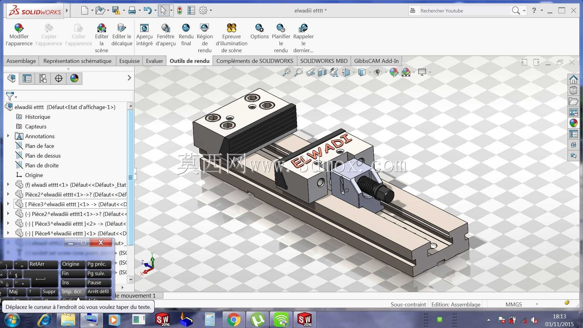Start Rendu final
This screenshot has width=583, height=328.
(186, 35)
